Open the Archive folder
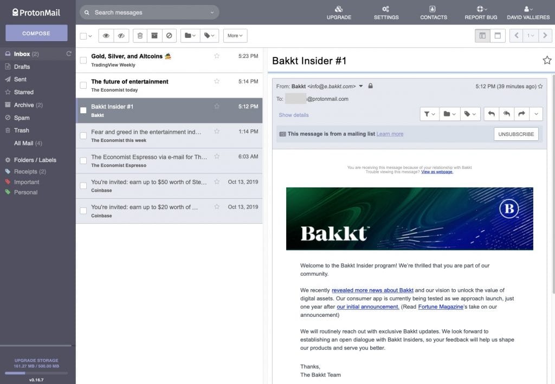Image resolution: width=555 pixels, height=384 pixels. [x=24, y=105]
